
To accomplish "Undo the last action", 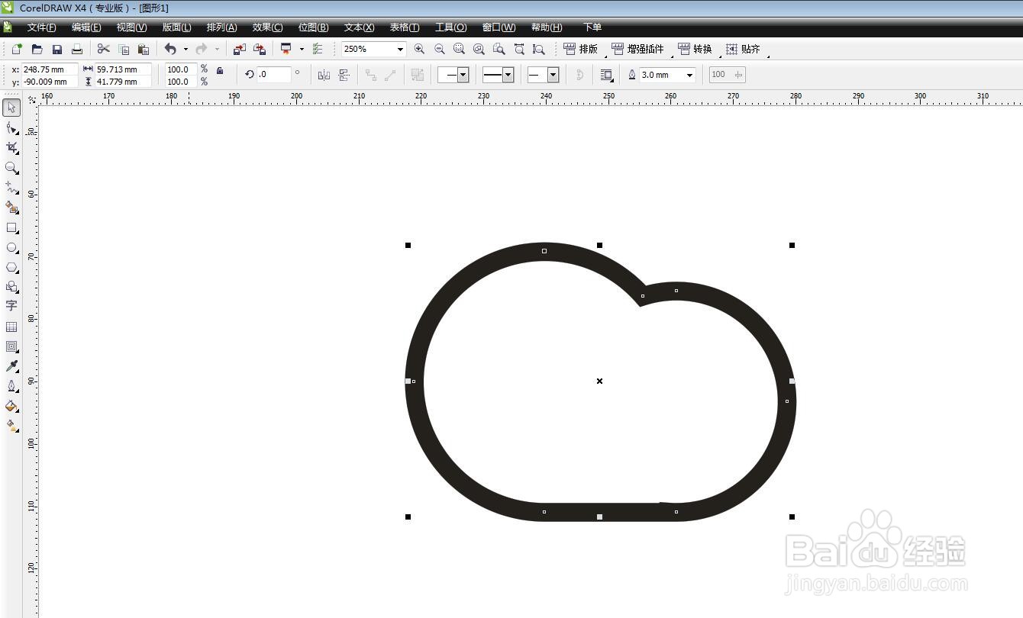I will point(170,49).
